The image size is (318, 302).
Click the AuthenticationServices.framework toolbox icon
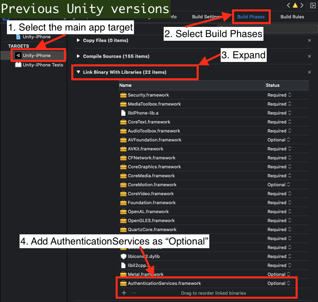coord(123,283)
